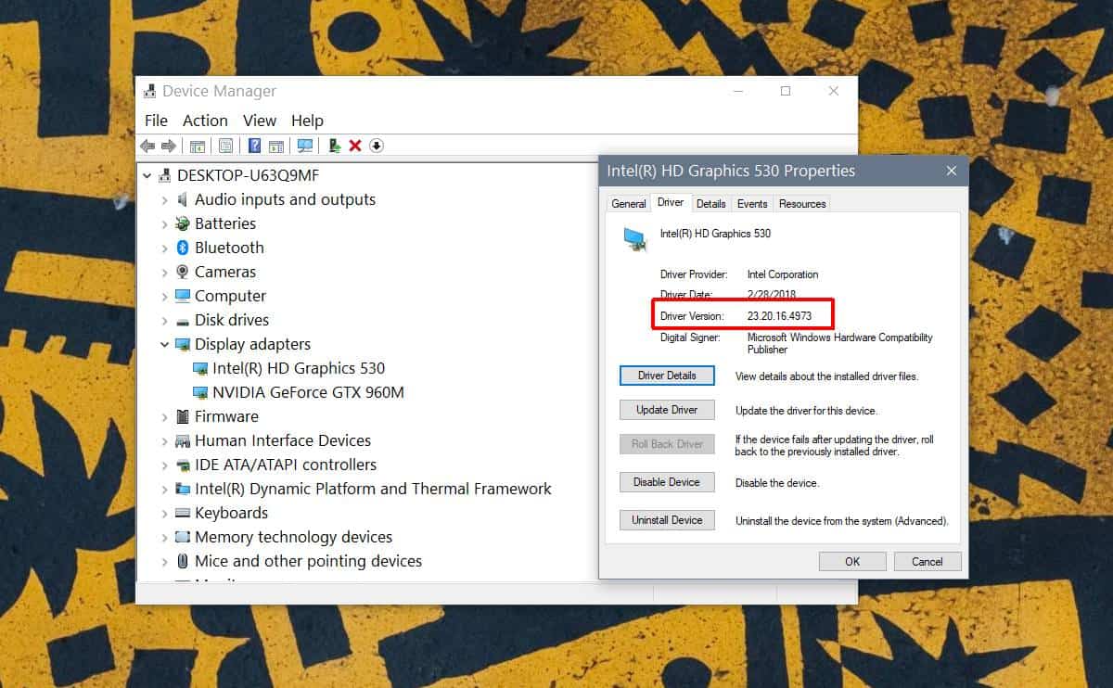
Task: Expand the Firmware chevron
Action: point(164,416)
